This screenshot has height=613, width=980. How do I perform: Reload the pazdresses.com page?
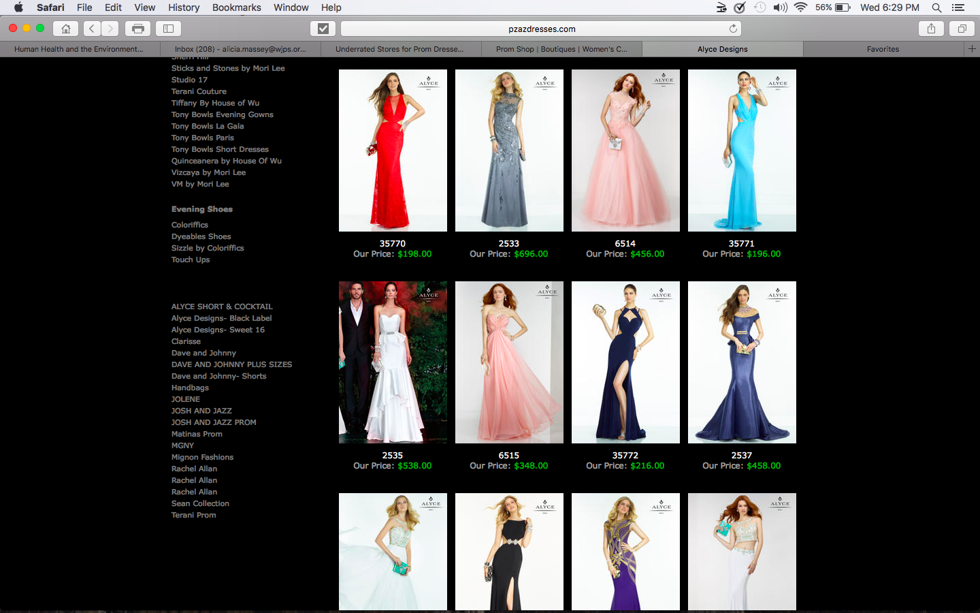733,29
